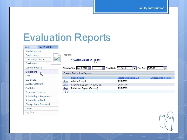Open Continuity Clinics menu item

35,59
